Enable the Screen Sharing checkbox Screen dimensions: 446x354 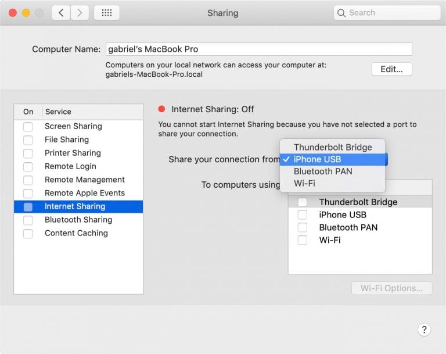pyautogui.click(x=28, y=126)
